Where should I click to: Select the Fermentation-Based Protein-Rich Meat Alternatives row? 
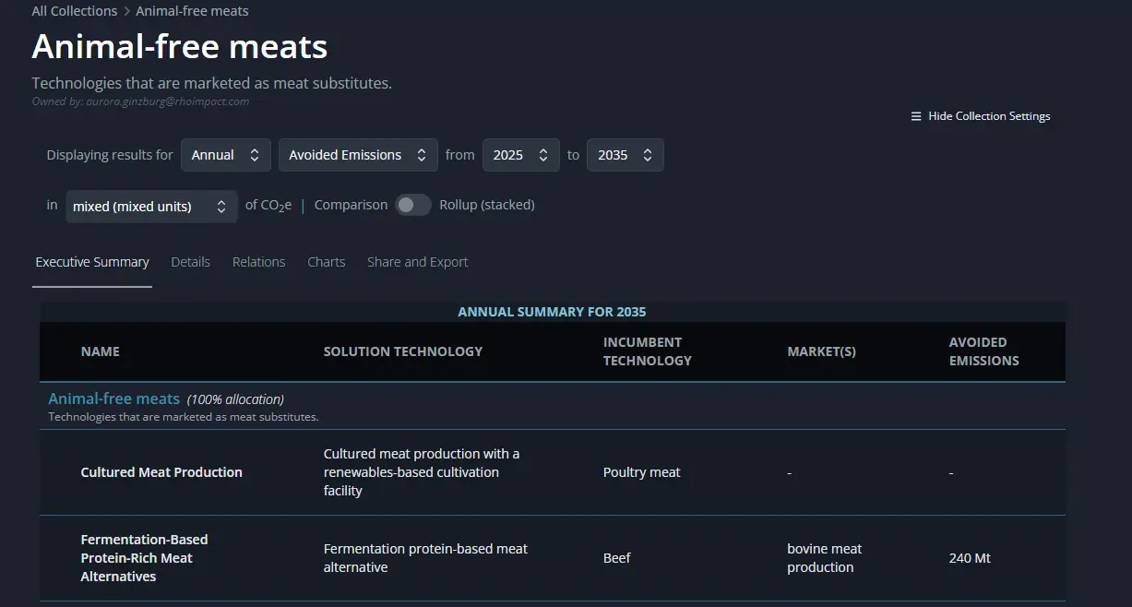[144, 558]
